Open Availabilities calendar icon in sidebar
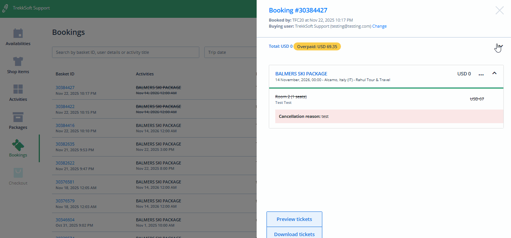The image size is (511, 238). 18,33
